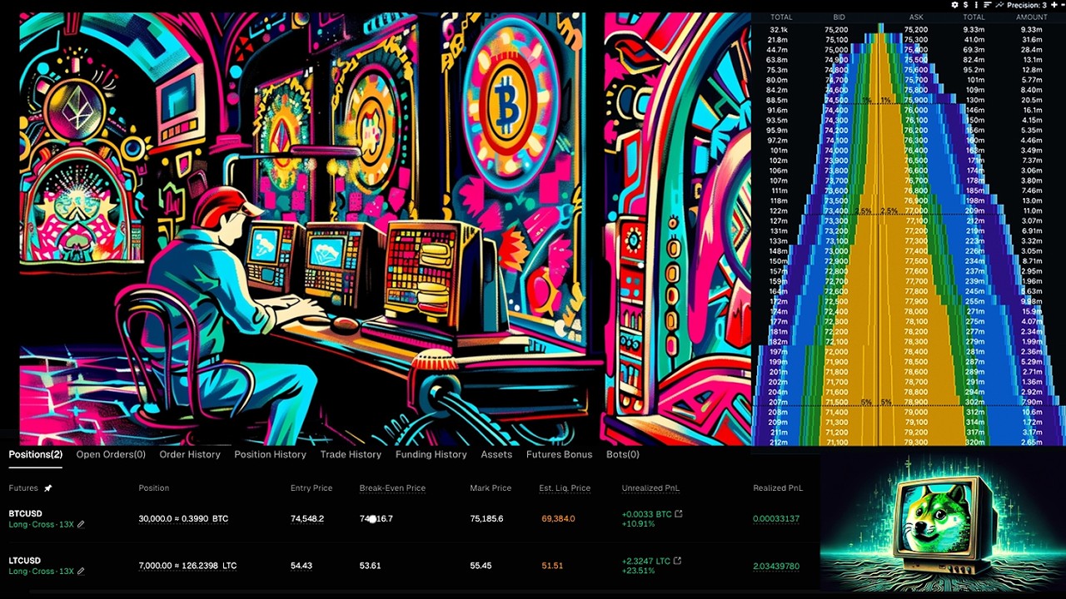Viewport: 1066px width, 599px height.
Task: Click LTCUSD Long·Cross·13X label
Action: pos(42,572)
